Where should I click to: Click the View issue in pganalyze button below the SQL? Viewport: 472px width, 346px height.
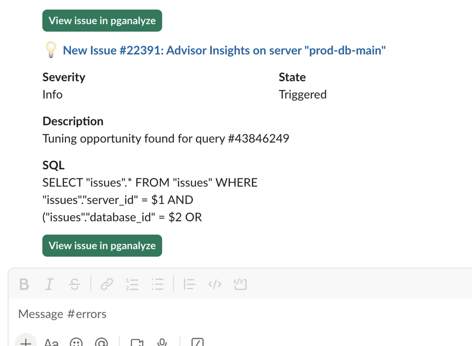(x=102, y=246)
